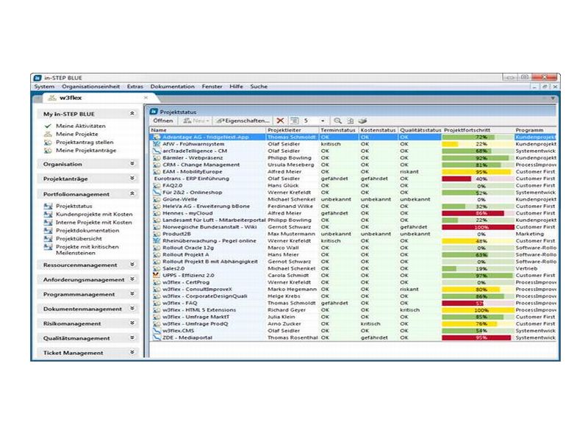Expand the Projektanträge section
The height and width of the screenshot is (441, 588).
click(x=132, y=179)
